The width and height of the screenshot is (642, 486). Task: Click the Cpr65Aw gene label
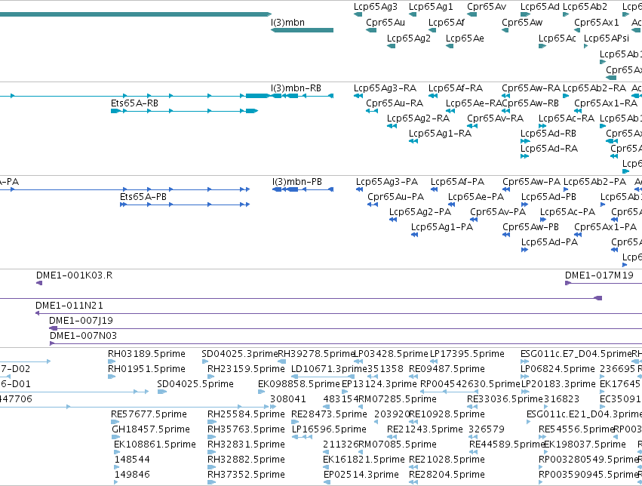click(x=522, y=23)
